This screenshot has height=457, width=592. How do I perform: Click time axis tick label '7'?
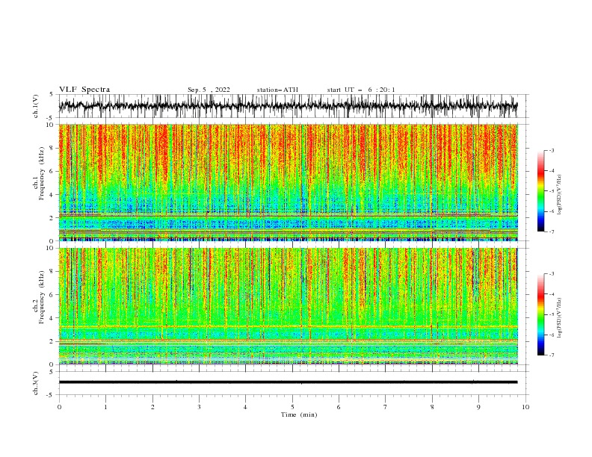click(386, 407)
